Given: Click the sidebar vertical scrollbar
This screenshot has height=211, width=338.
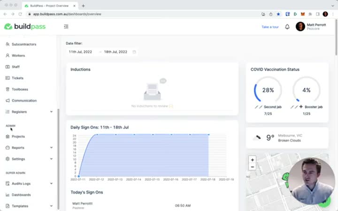Looking at the screenshot, I should [x=58, y=159].
